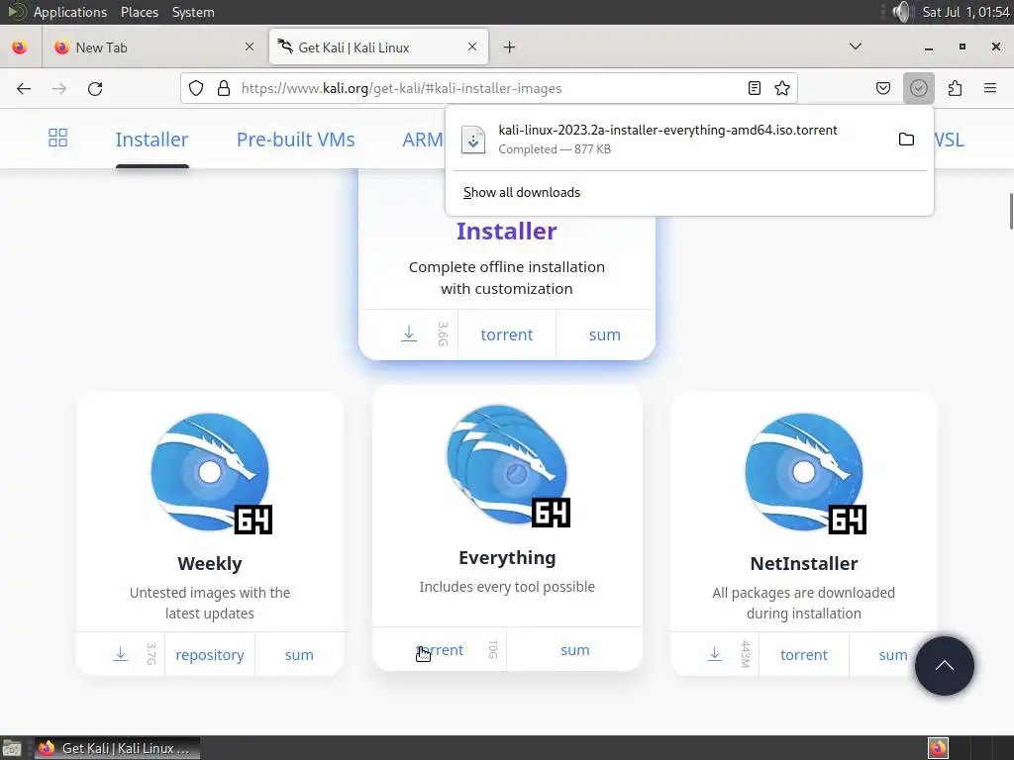This screenshot has width=1014, height=760.
Task: Close the Get Kali tab
Action: pos(472,47)
